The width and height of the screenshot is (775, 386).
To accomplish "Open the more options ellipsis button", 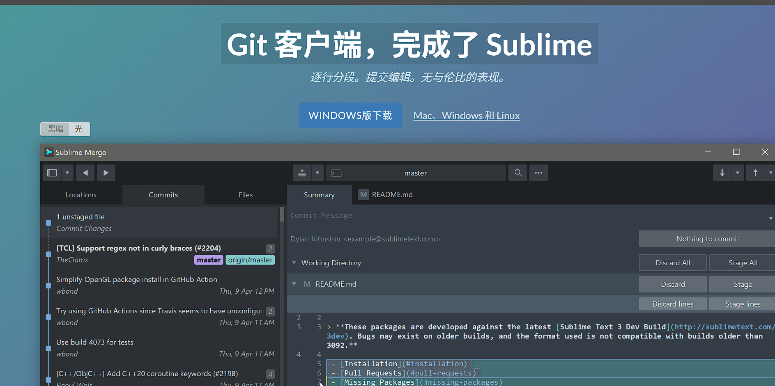I will click(538, 173).
